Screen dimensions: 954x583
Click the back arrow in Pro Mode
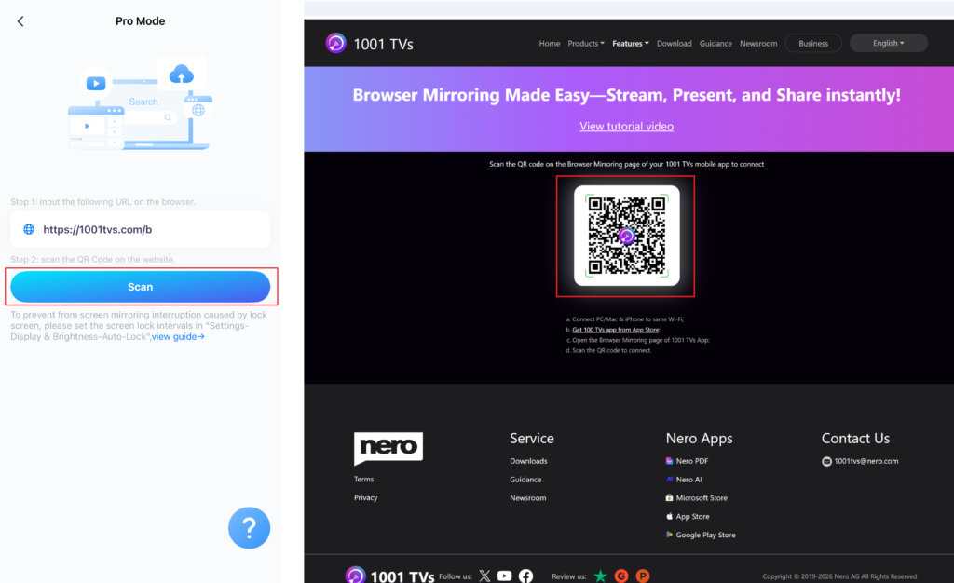[x=20, y=21]
